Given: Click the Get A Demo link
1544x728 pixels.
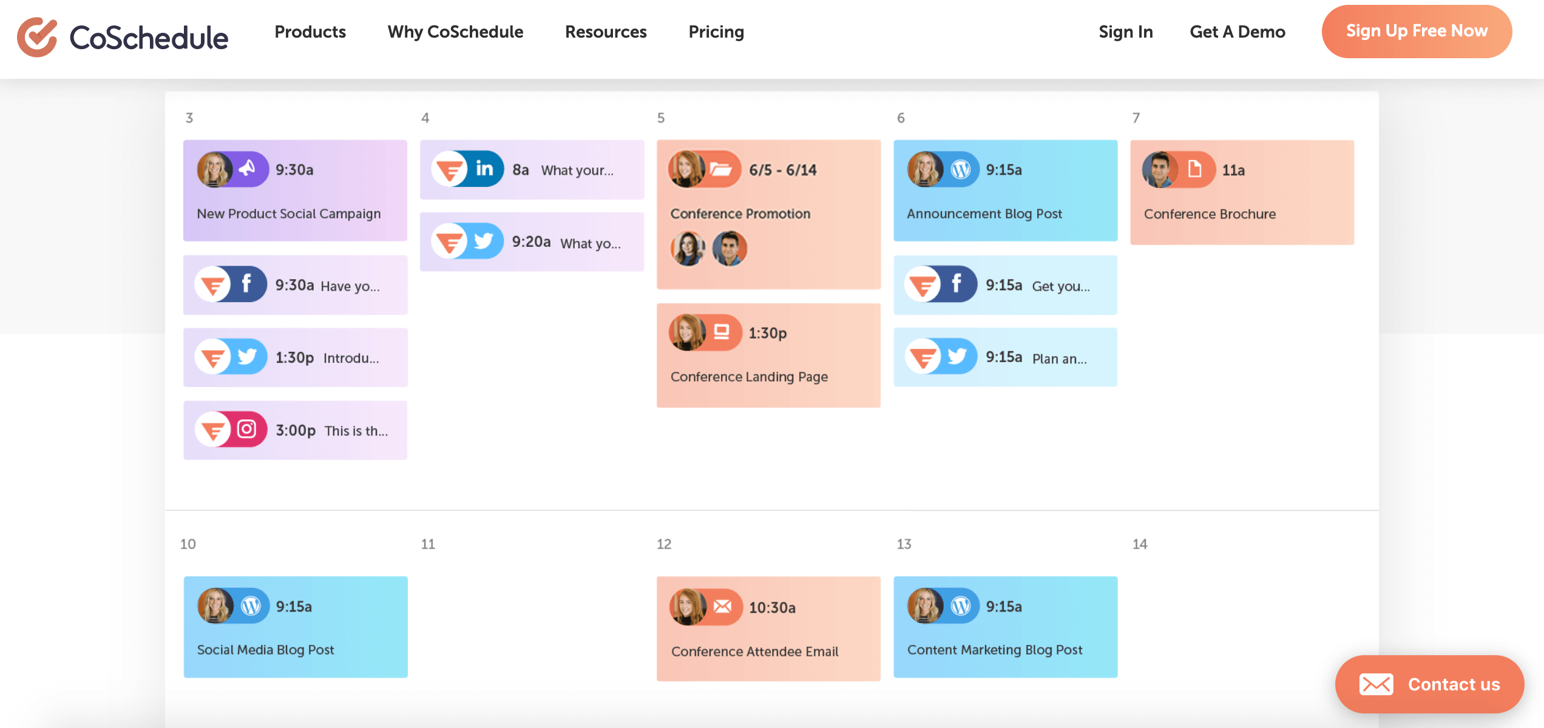Looking at the screenshot, I should click(1238, 32).
